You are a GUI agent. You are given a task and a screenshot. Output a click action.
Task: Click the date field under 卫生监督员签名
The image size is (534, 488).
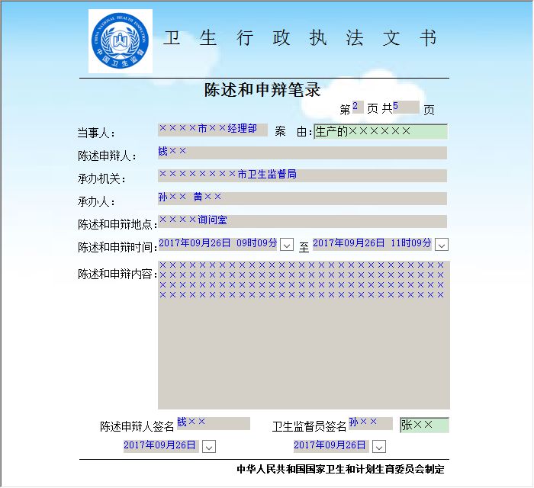pos(331,446)
